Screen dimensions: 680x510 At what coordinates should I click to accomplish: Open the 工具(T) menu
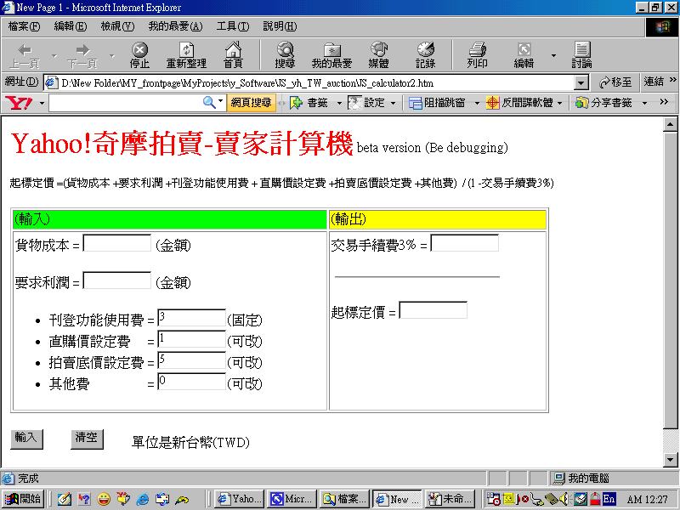coord(233,26)
